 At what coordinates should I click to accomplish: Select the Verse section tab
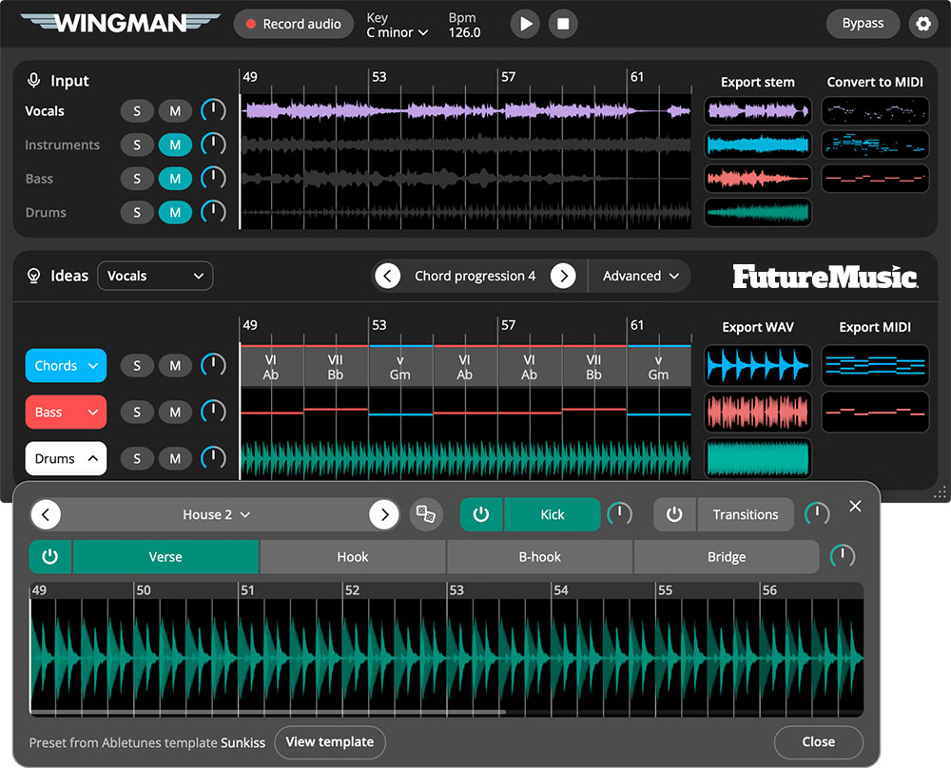165,556
